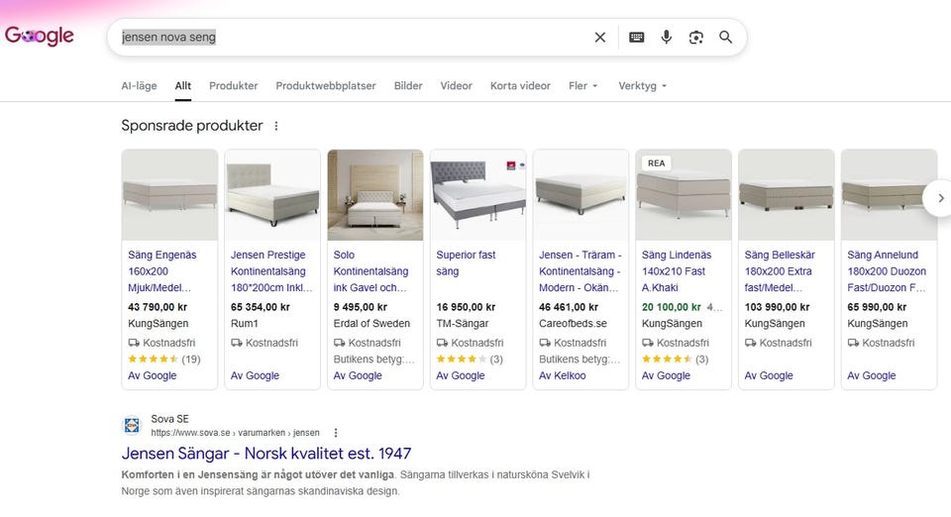The image size is (951, 517).
Task: Click the (19) star rating
Action: pos(163,359)
